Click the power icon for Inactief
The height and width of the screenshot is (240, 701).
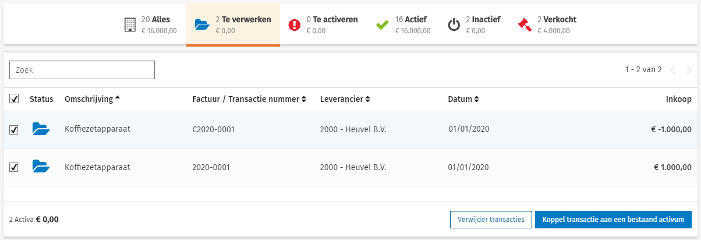454,25
